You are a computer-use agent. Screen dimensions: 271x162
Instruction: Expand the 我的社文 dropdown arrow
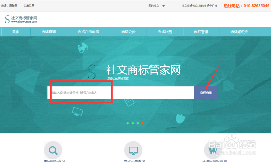click(x=163, y=6)
